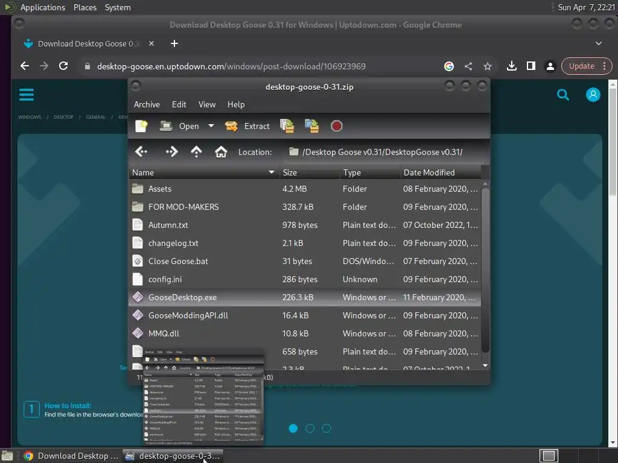Go forward in Chrome browser

(x=44, y=66)
